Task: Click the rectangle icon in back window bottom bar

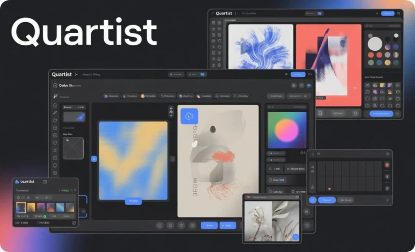Action: (x=320, y=113)
